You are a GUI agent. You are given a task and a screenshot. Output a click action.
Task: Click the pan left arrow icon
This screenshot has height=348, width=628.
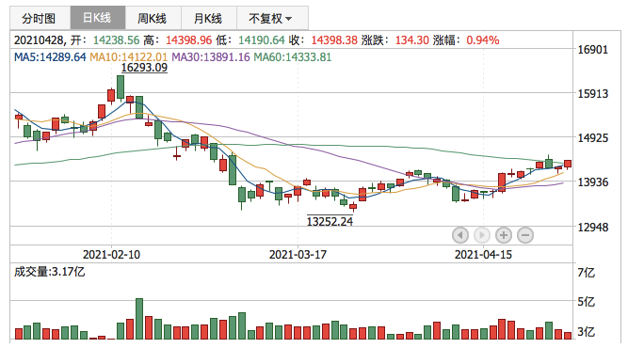pos(460,235)
